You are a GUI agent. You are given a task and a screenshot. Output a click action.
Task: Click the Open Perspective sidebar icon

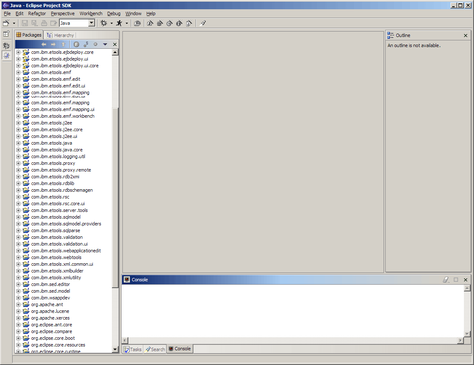click(6, 34)
